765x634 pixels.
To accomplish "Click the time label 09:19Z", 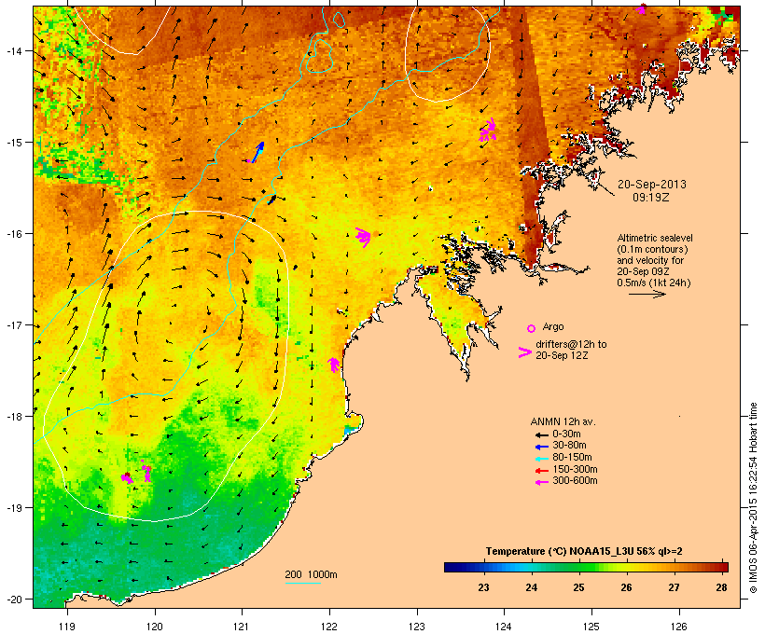I will pos(651,198).
